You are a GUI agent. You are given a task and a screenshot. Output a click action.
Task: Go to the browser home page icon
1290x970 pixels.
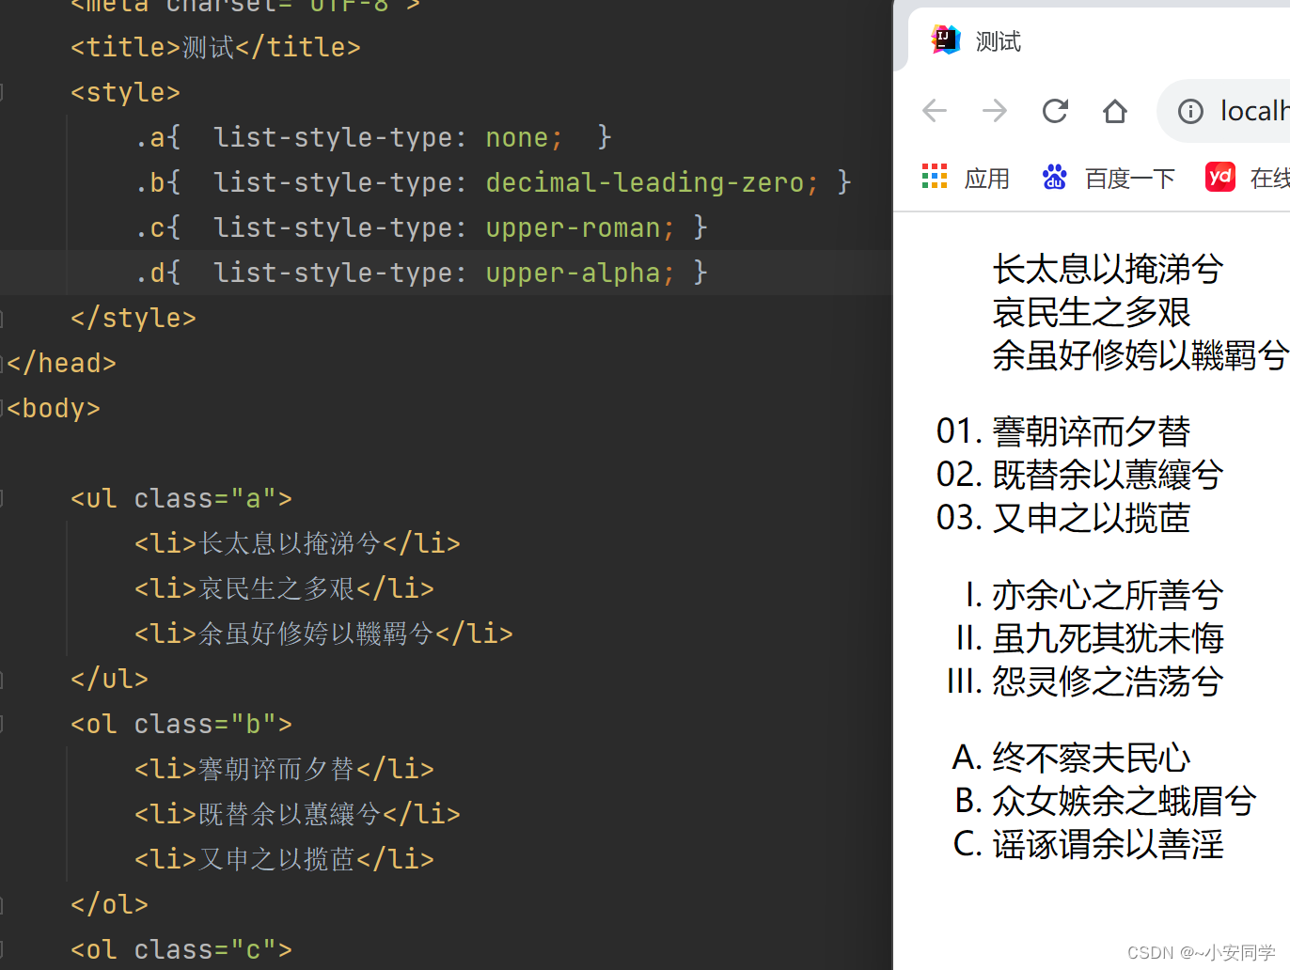point(1115,111)
